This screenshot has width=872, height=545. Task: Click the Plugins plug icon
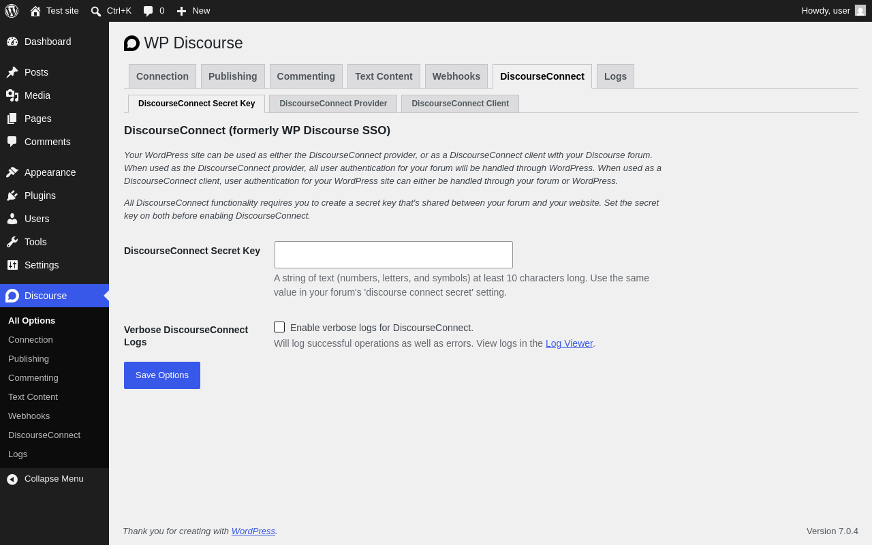click(12, 196)
